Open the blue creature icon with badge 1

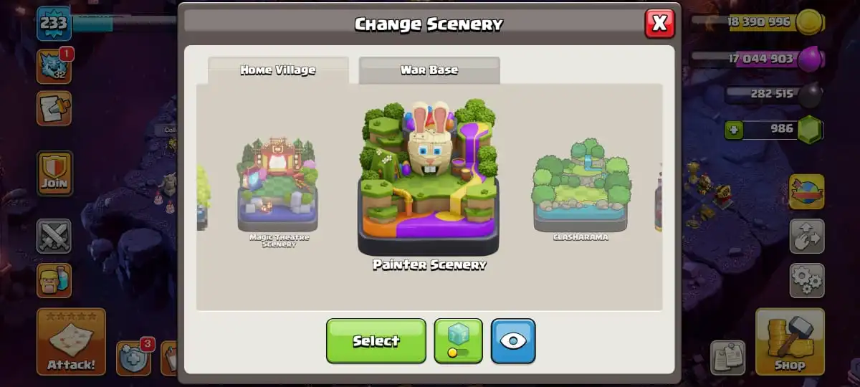point(54,66)
